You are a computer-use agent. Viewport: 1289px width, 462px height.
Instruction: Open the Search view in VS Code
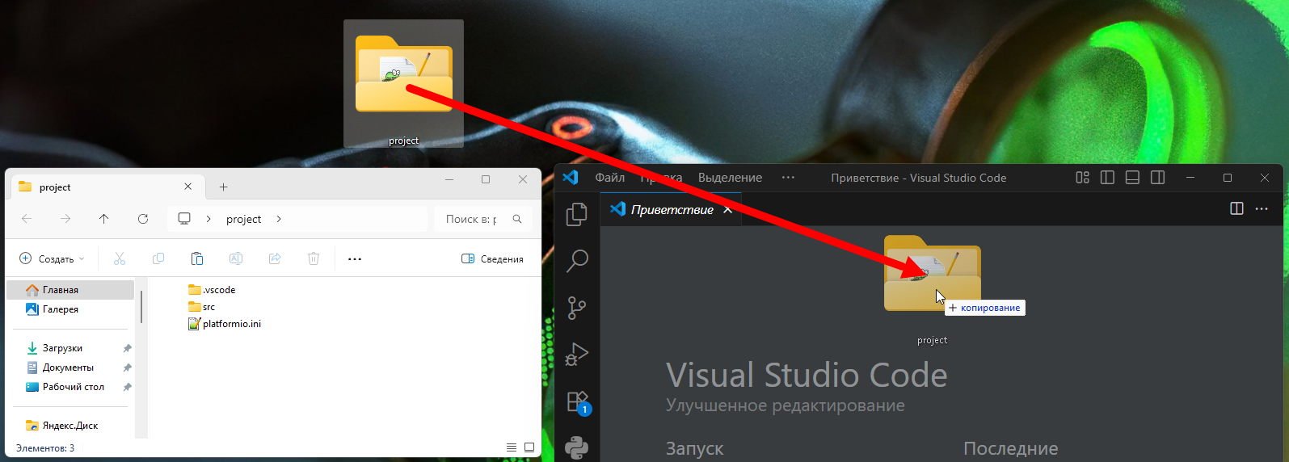point(577,260)
